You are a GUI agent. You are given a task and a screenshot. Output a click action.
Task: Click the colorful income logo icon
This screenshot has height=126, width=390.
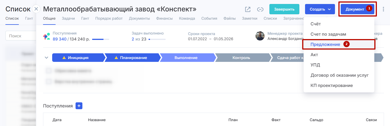tap(46, 36)
